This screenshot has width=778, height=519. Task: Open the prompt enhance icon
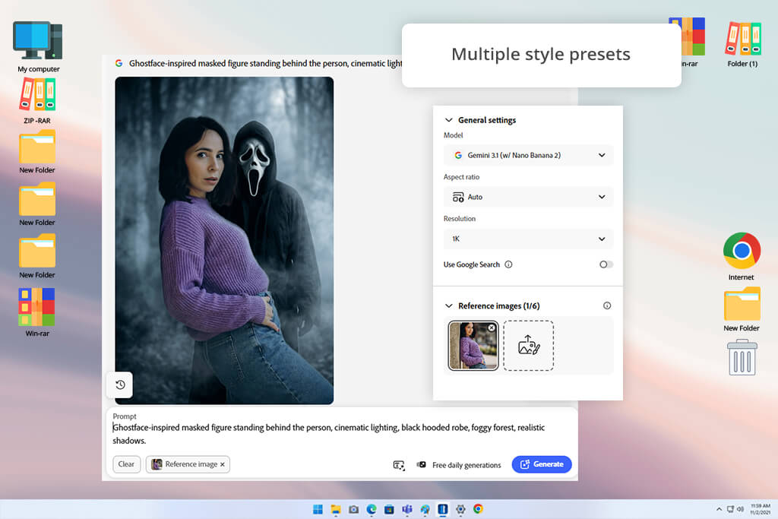[x=398, y=465]
